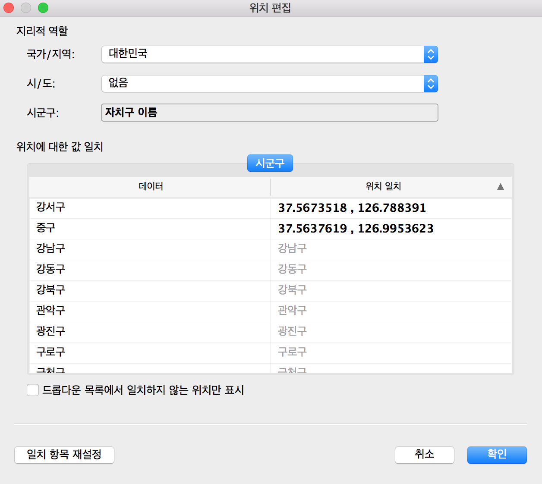Open the 강남구 match location cell
Screen dimensions: 542x484
[x=391, y=249]
